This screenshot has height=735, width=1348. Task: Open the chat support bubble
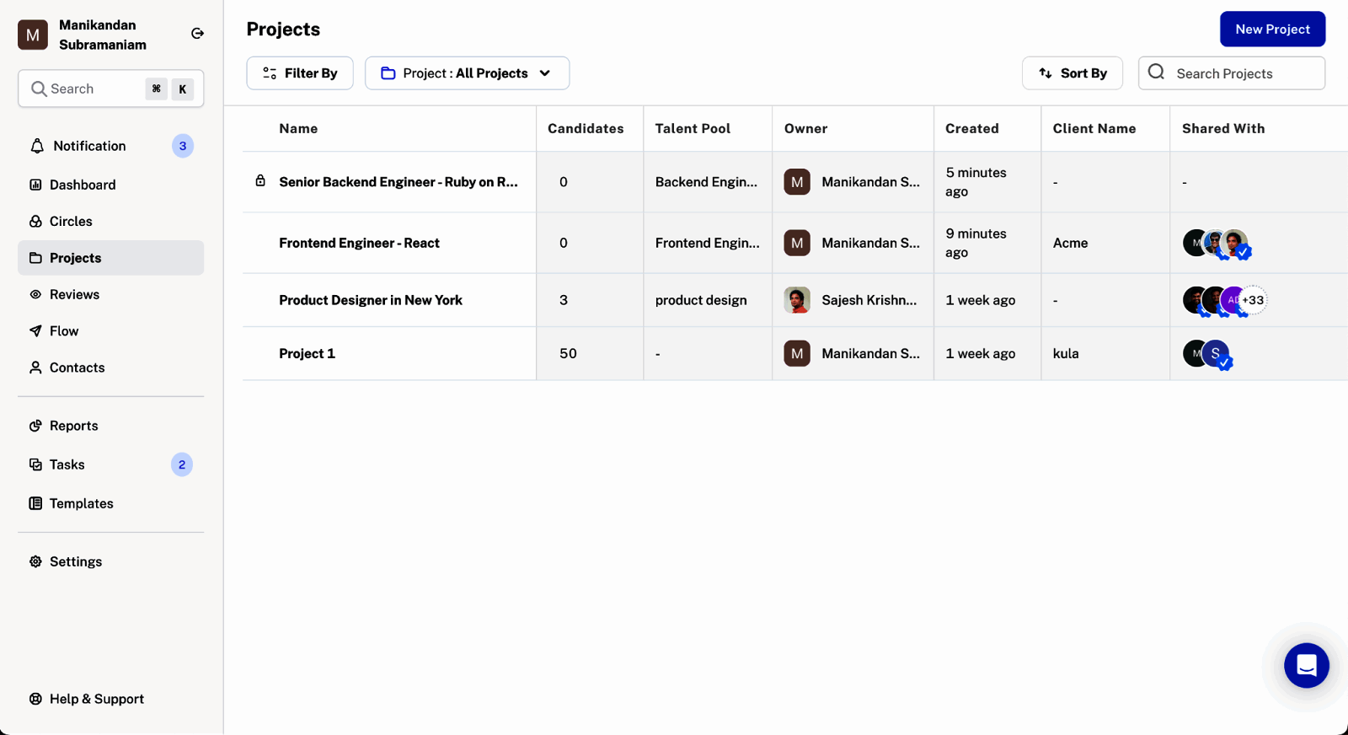click(x=1306, y=665)
